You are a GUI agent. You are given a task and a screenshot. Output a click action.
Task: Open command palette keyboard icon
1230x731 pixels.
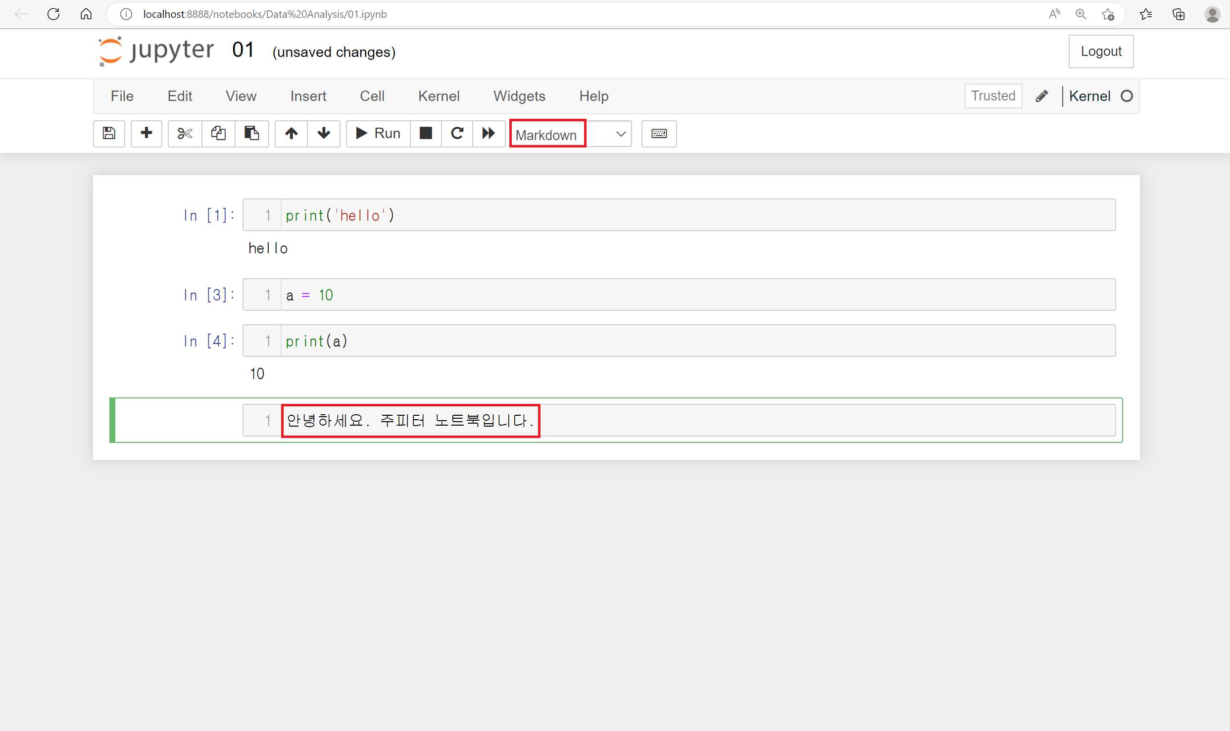click(x=659, y=133)
